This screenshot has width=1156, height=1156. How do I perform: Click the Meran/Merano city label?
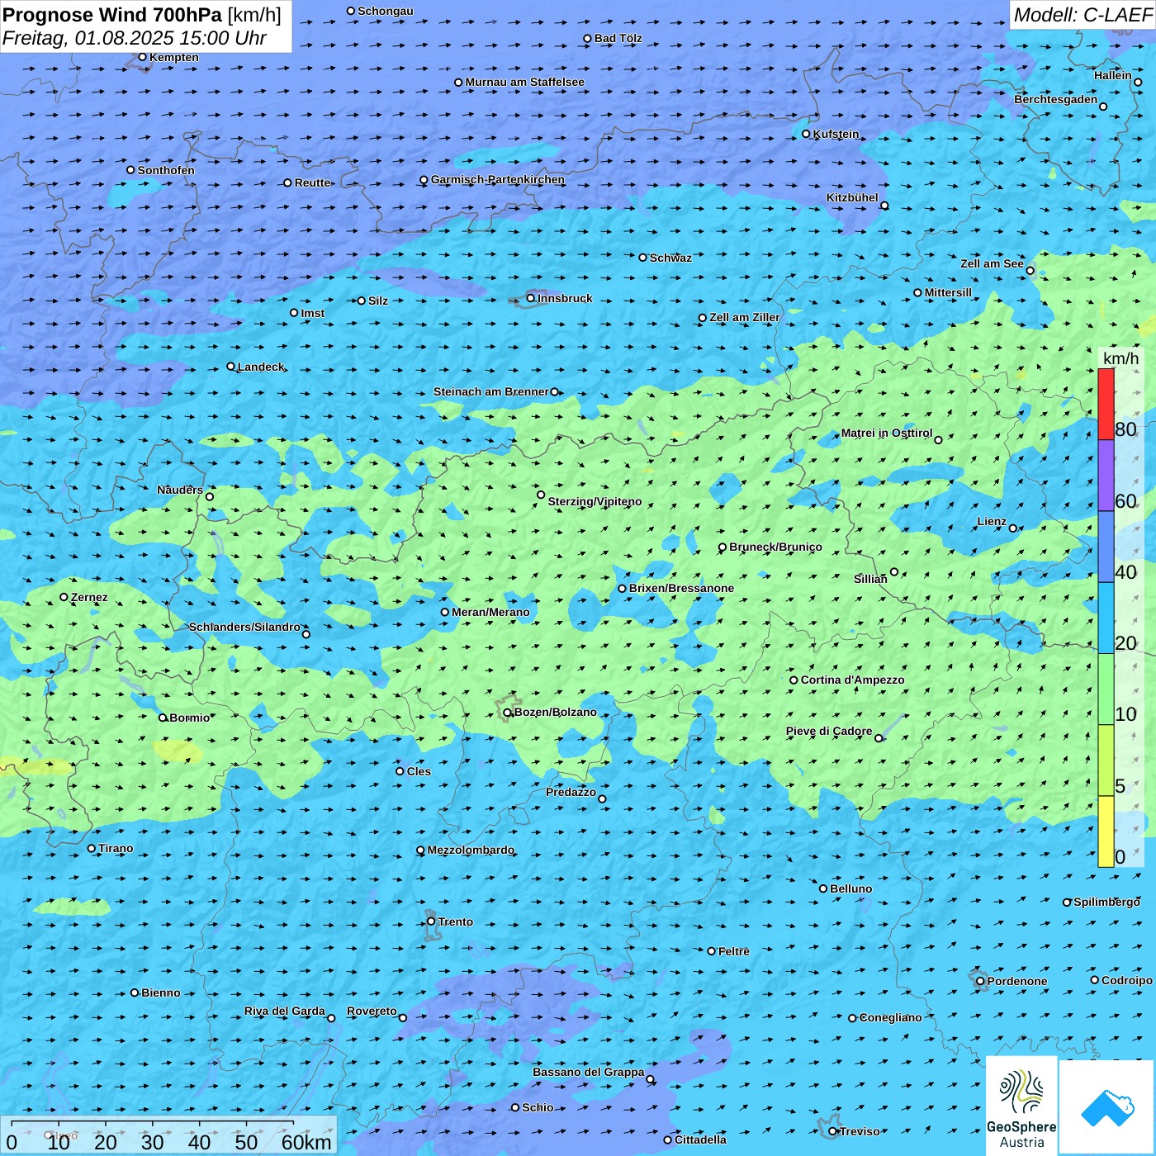pyautogui.click(x=490, y=612)
